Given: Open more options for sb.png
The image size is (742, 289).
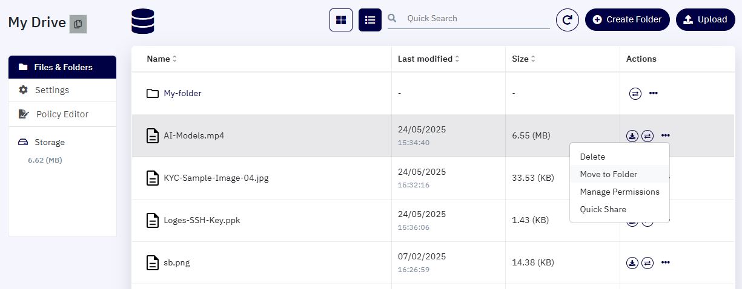Looking at the screenshot, I should coord(666,262).
